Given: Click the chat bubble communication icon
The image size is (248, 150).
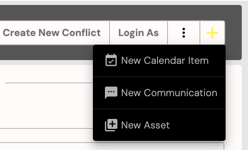Looking at the screenshot, I should (111, 92).
